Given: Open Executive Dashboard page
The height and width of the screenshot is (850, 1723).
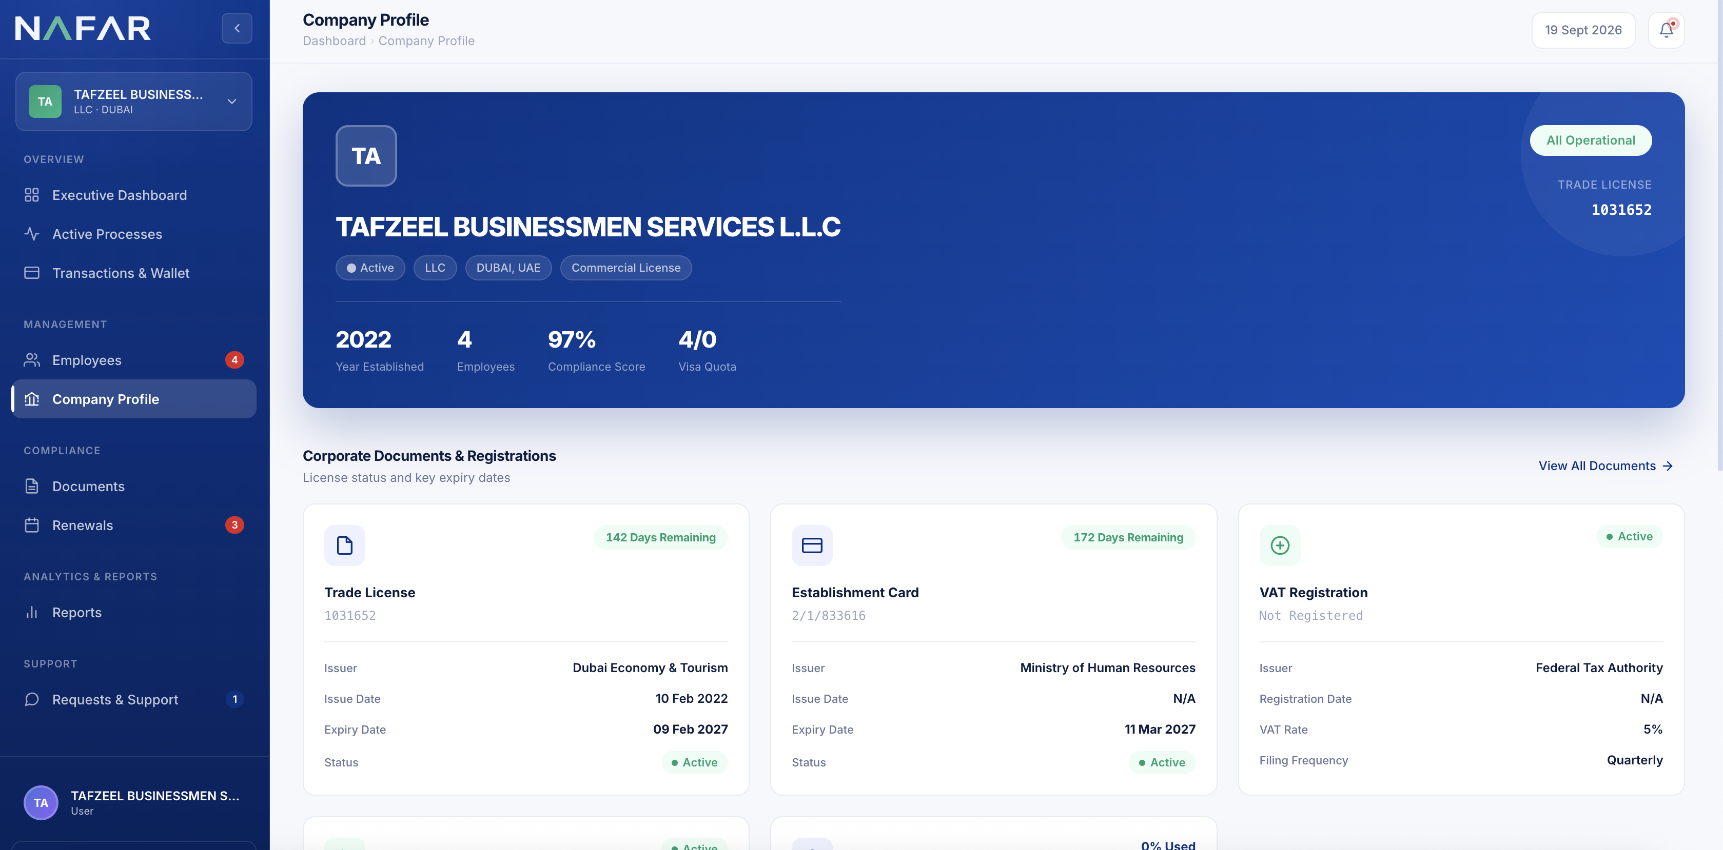Looking at the screenshot, I should [134, 195].
